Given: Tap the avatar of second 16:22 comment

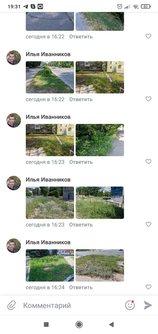Looking at the screenshot, I should 14,58.
